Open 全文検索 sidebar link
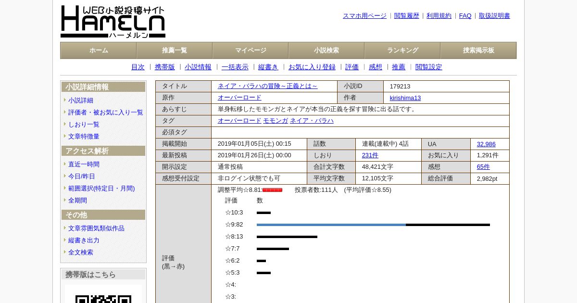 coord(81,252)
